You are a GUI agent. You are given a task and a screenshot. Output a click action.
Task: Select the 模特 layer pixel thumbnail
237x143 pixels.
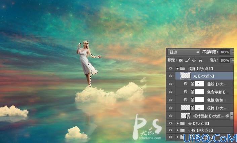tap(186, 108)
